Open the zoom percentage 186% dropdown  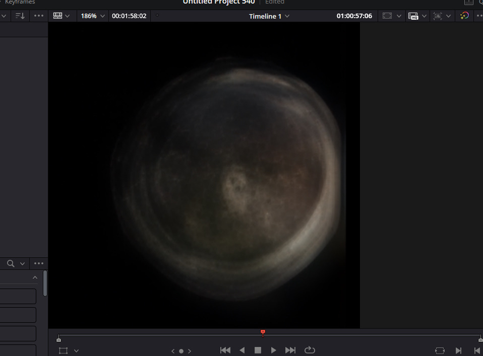(93, 16)
